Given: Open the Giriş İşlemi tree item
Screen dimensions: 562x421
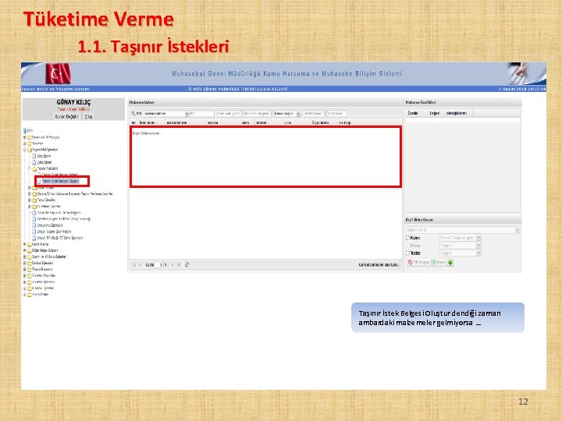Looking at the screenshot, I should point(44,156).
